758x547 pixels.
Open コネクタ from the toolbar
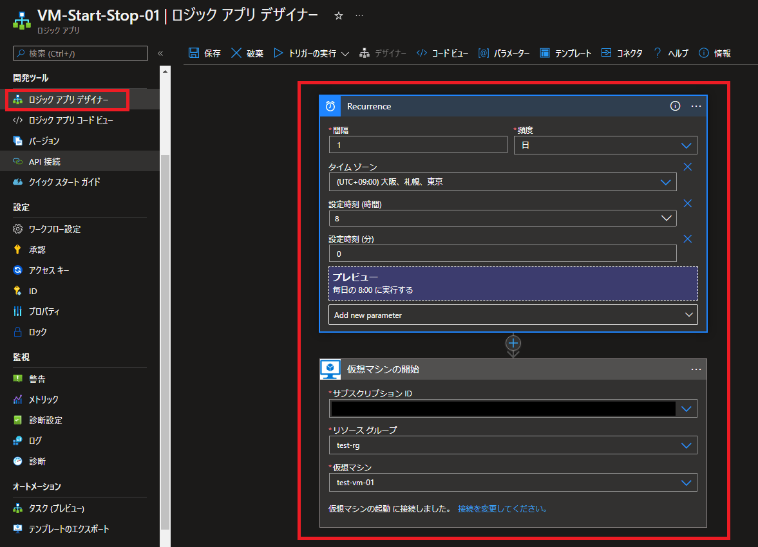621,53
